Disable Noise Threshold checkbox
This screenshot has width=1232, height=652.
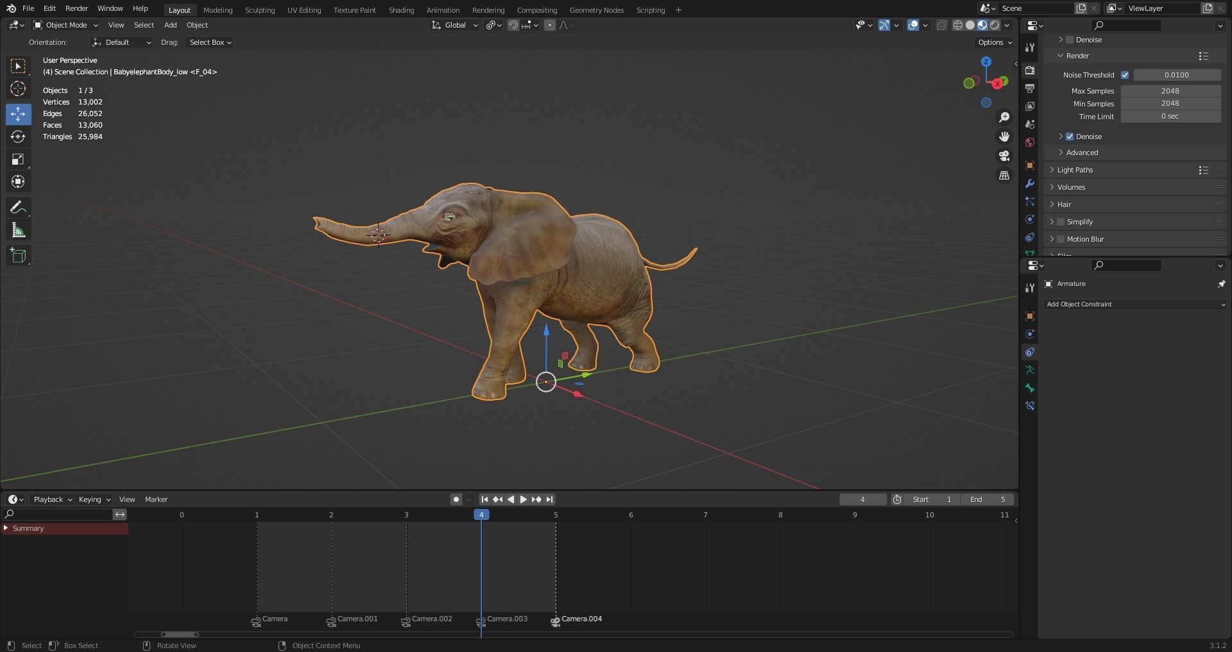click(1125, 75)
